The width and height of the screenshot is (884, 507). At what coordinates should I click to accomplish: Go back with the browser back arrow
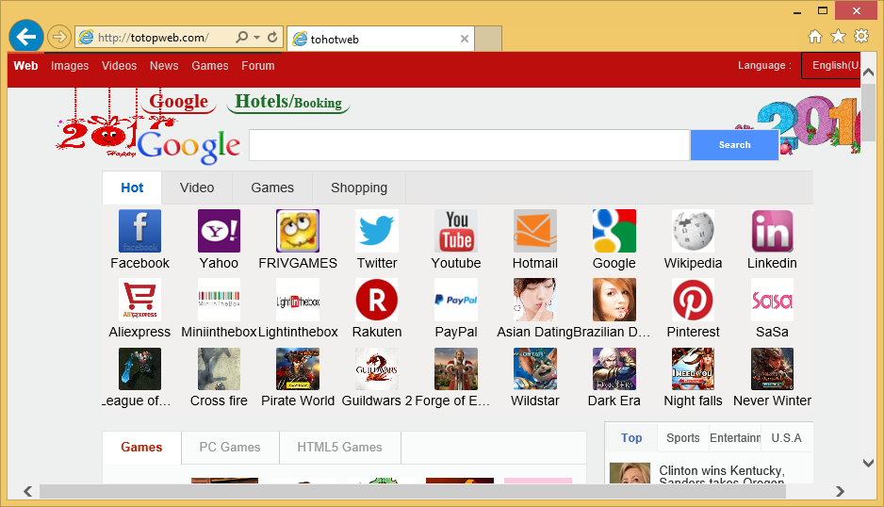click(26, 37)
